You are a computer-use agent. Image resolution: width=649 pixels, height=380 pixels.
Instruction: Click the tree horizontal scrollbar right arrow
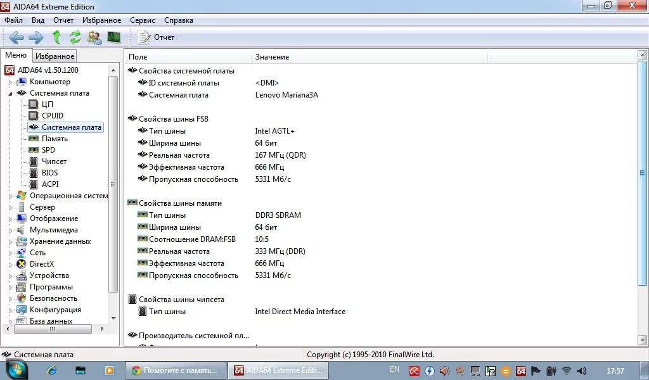[102, 329]
